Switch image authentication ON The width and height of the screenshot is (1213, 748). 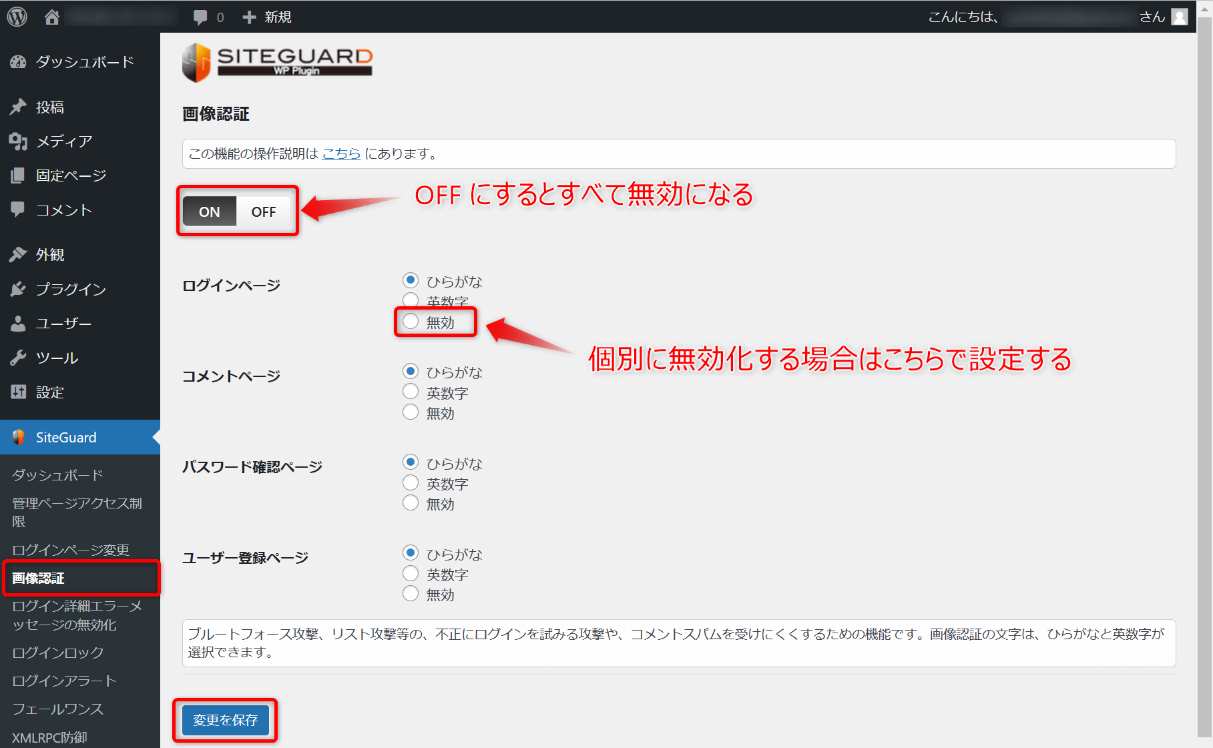(x=210, y=212)
